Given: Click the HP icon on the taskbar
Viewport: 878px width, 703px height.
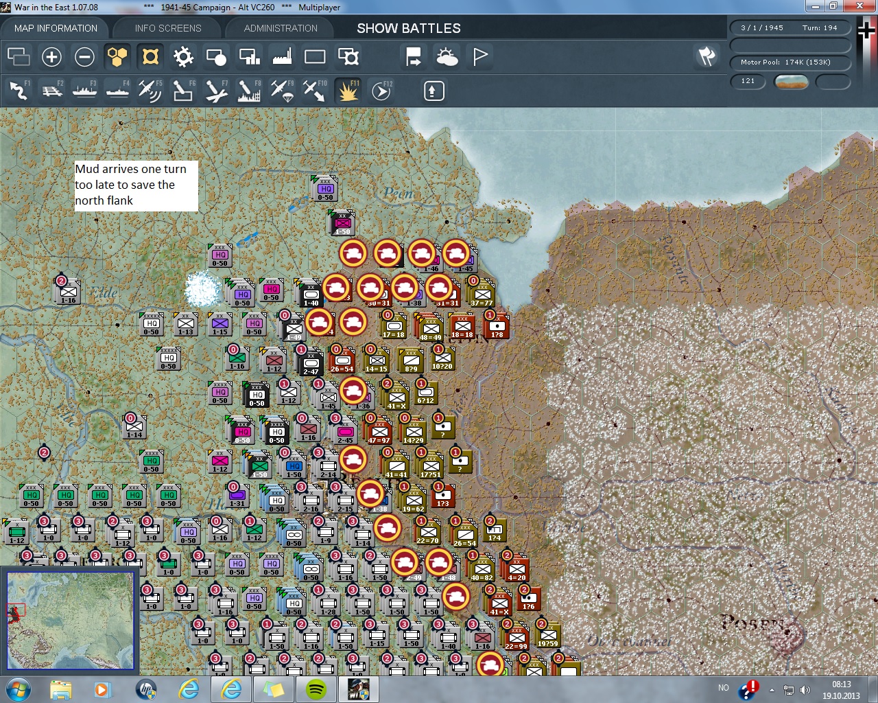Looking at the screenshot, I should (x=145, y=689).
